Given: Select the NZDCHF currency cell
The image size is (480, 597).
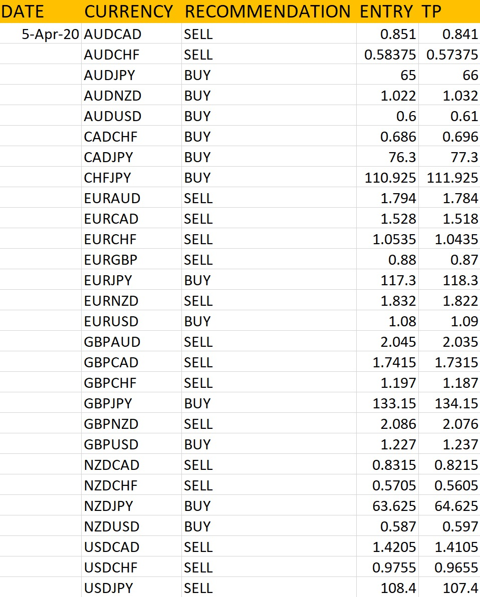Looking at the screenshot, I should point(131,485).
